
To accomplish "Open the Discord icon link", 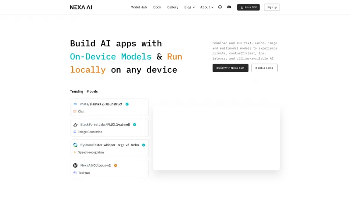I will (229, 7).
